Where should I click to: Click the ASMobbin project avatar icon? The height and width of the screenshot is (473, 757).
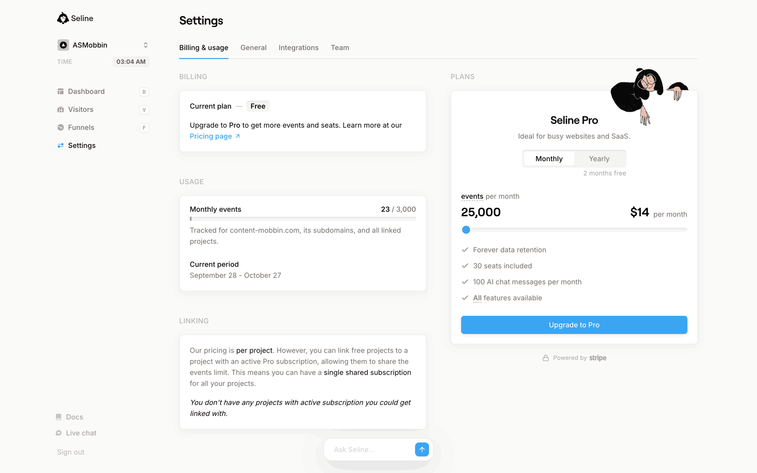63,45
